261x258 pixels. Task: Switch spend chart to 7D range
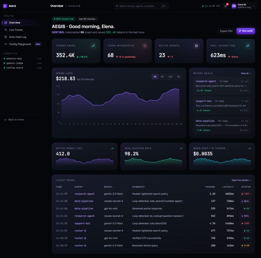click(178, 77)
